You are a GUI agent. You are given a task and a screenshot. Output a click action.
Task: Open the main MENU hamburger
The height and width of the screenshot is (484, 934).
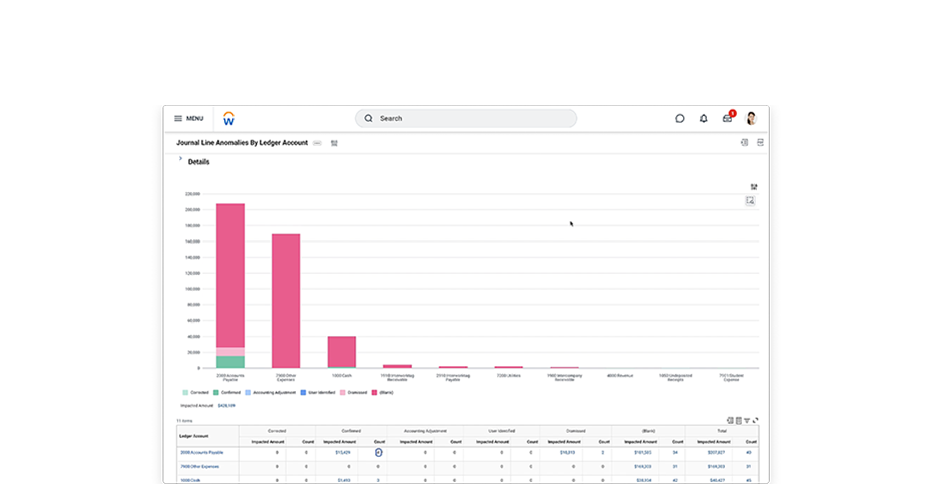189,118
